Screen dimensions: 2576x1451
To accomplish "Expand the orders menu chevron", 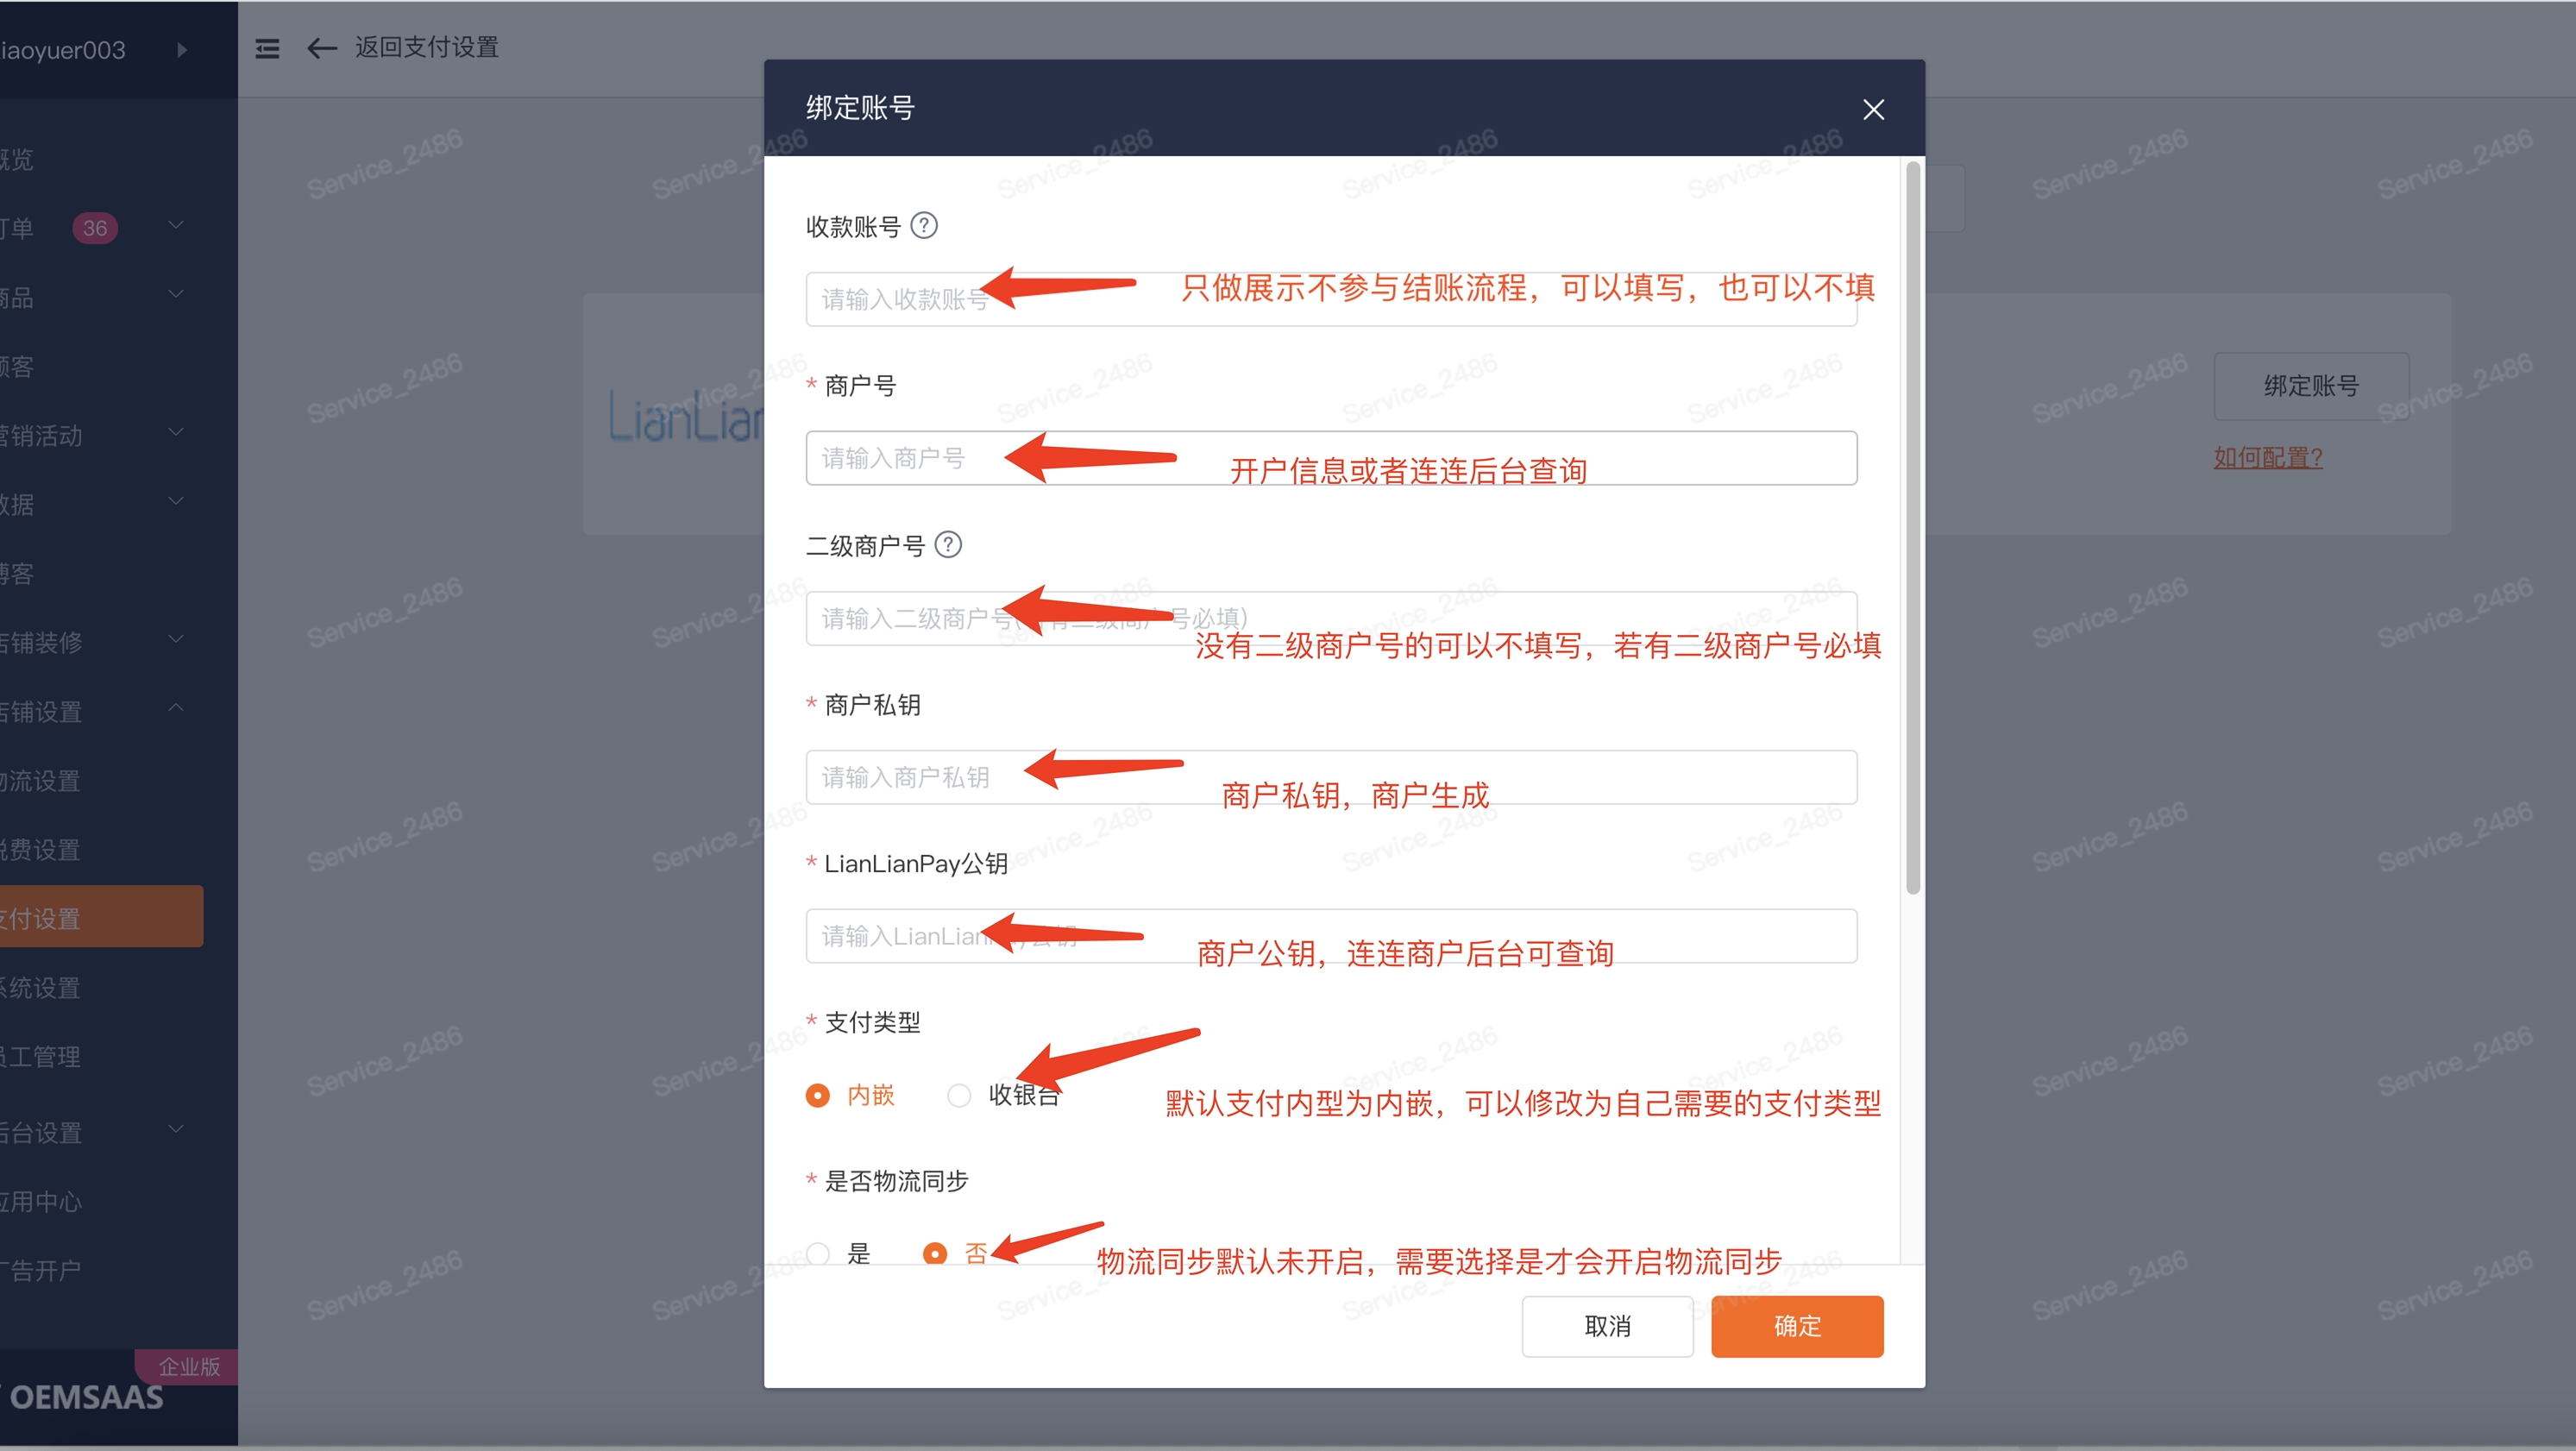I will [176, 226].
